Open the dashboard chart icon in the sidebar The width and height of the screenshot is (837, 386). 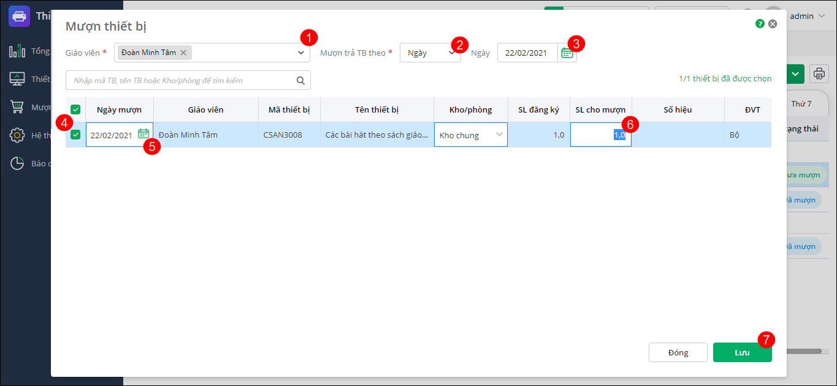point(17,51)
